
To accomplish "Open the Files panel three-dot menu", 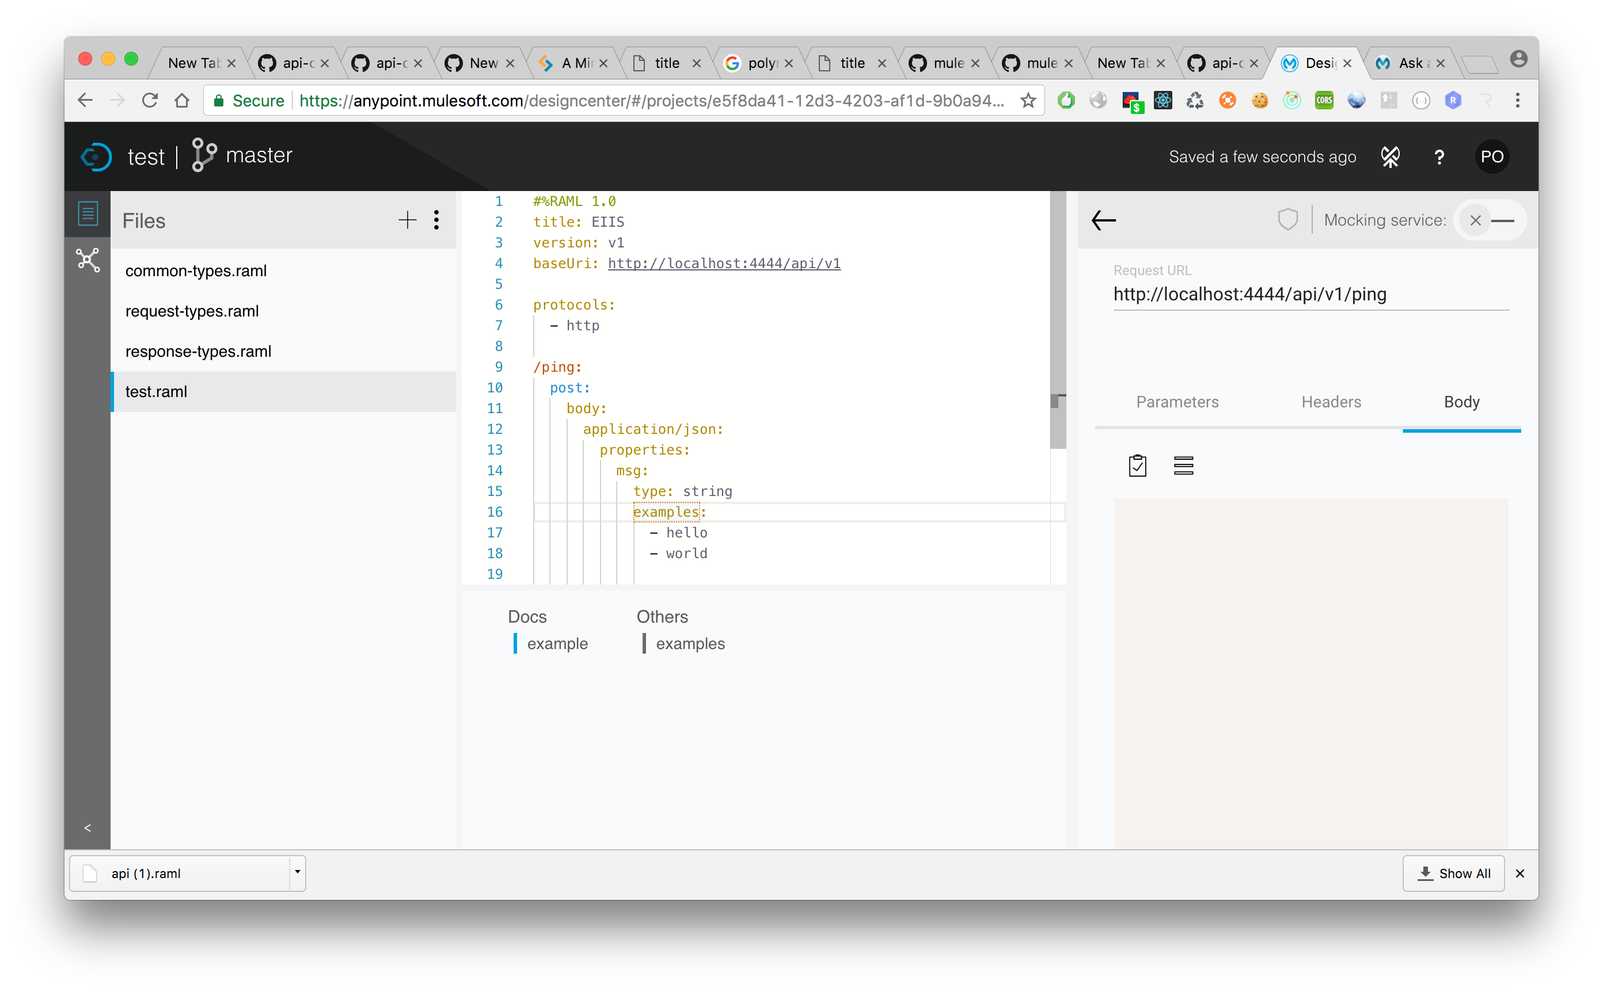I will (436, 220).
